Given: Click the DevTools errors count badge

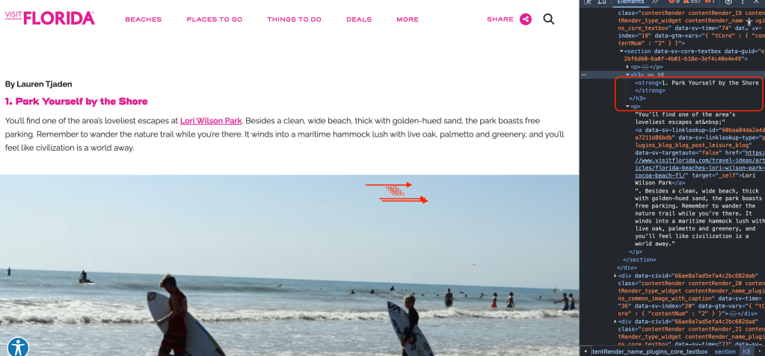Looking at the screenshot, I should click(x=675, y=2).
